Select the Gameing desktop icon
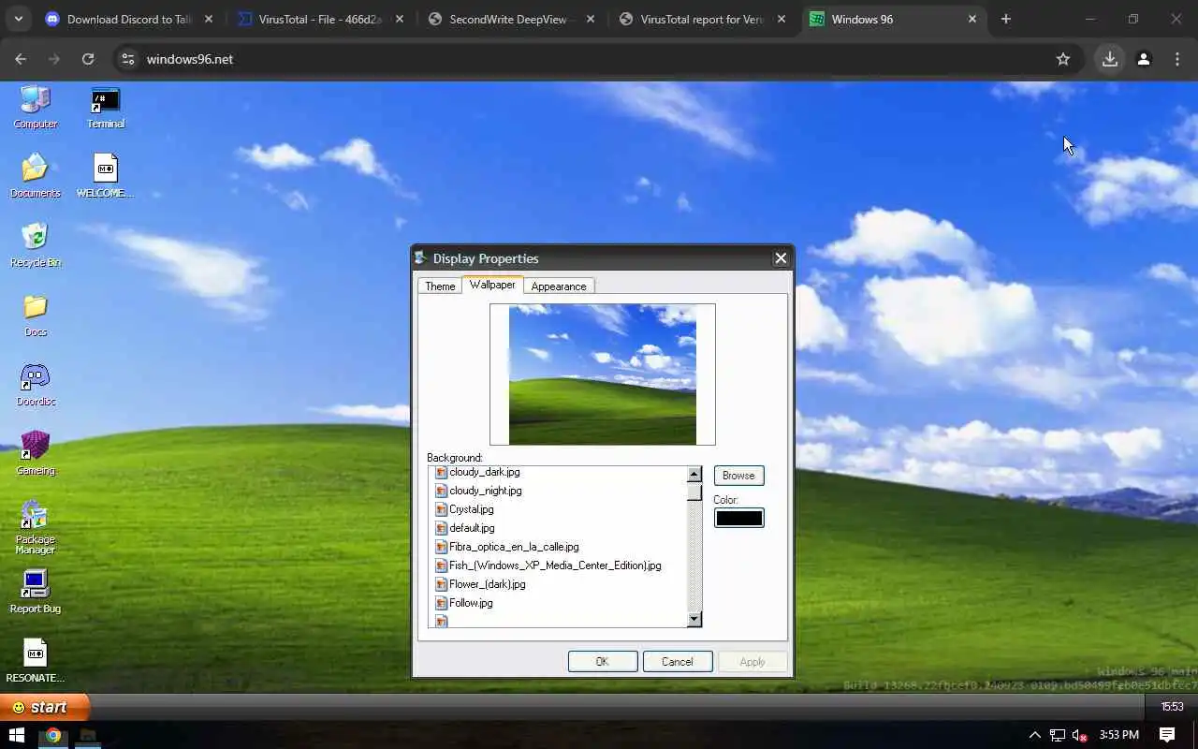 coord(35,453)
